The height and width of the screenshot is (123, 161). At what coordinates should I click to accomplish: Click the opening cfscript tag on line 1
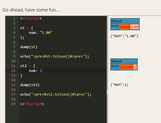pos(31,18)
